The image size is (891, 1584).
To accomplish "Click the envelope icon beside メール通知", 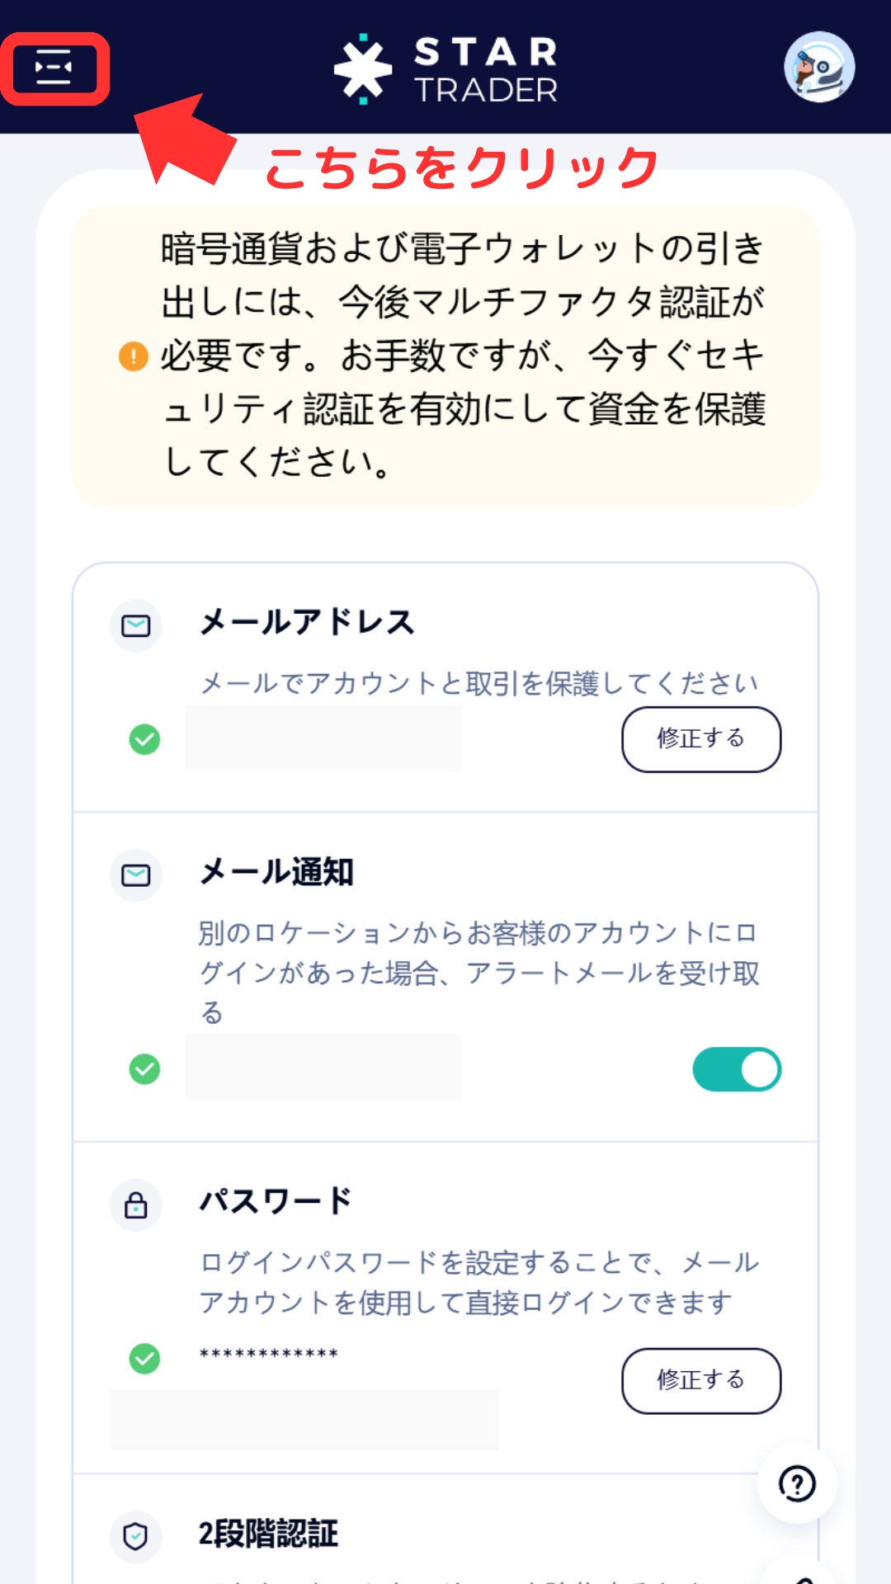I will [x=136, y=875].
